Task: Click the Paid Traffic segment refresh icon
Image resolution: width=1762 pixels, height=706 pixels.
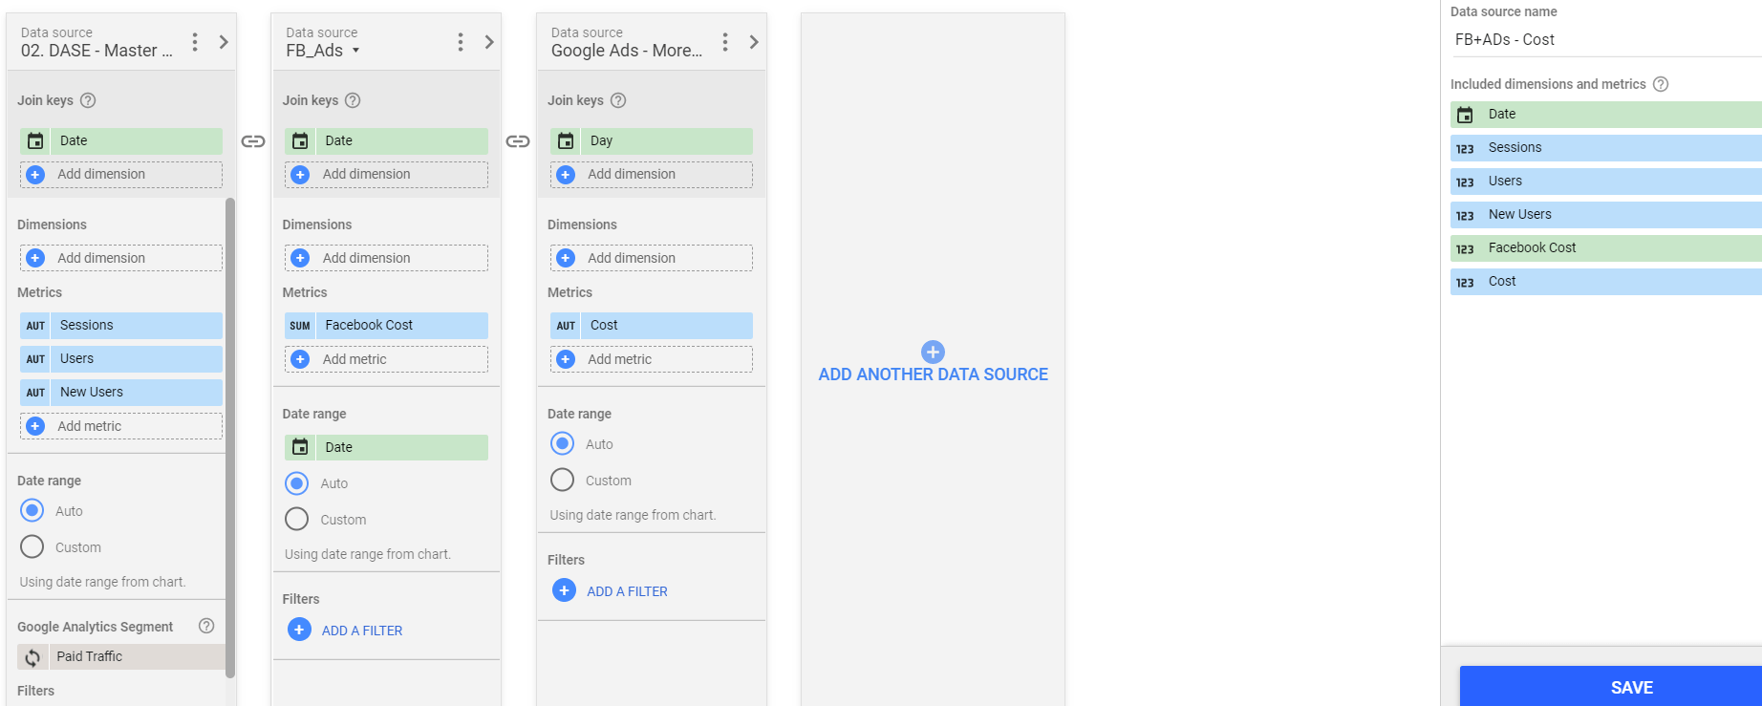Action: pos(32,657)
